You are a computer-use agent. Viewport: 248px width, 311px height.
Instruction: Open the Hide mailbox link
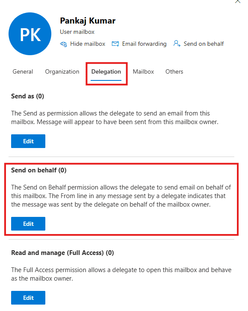pyautogui.click(x=88, y=44)
